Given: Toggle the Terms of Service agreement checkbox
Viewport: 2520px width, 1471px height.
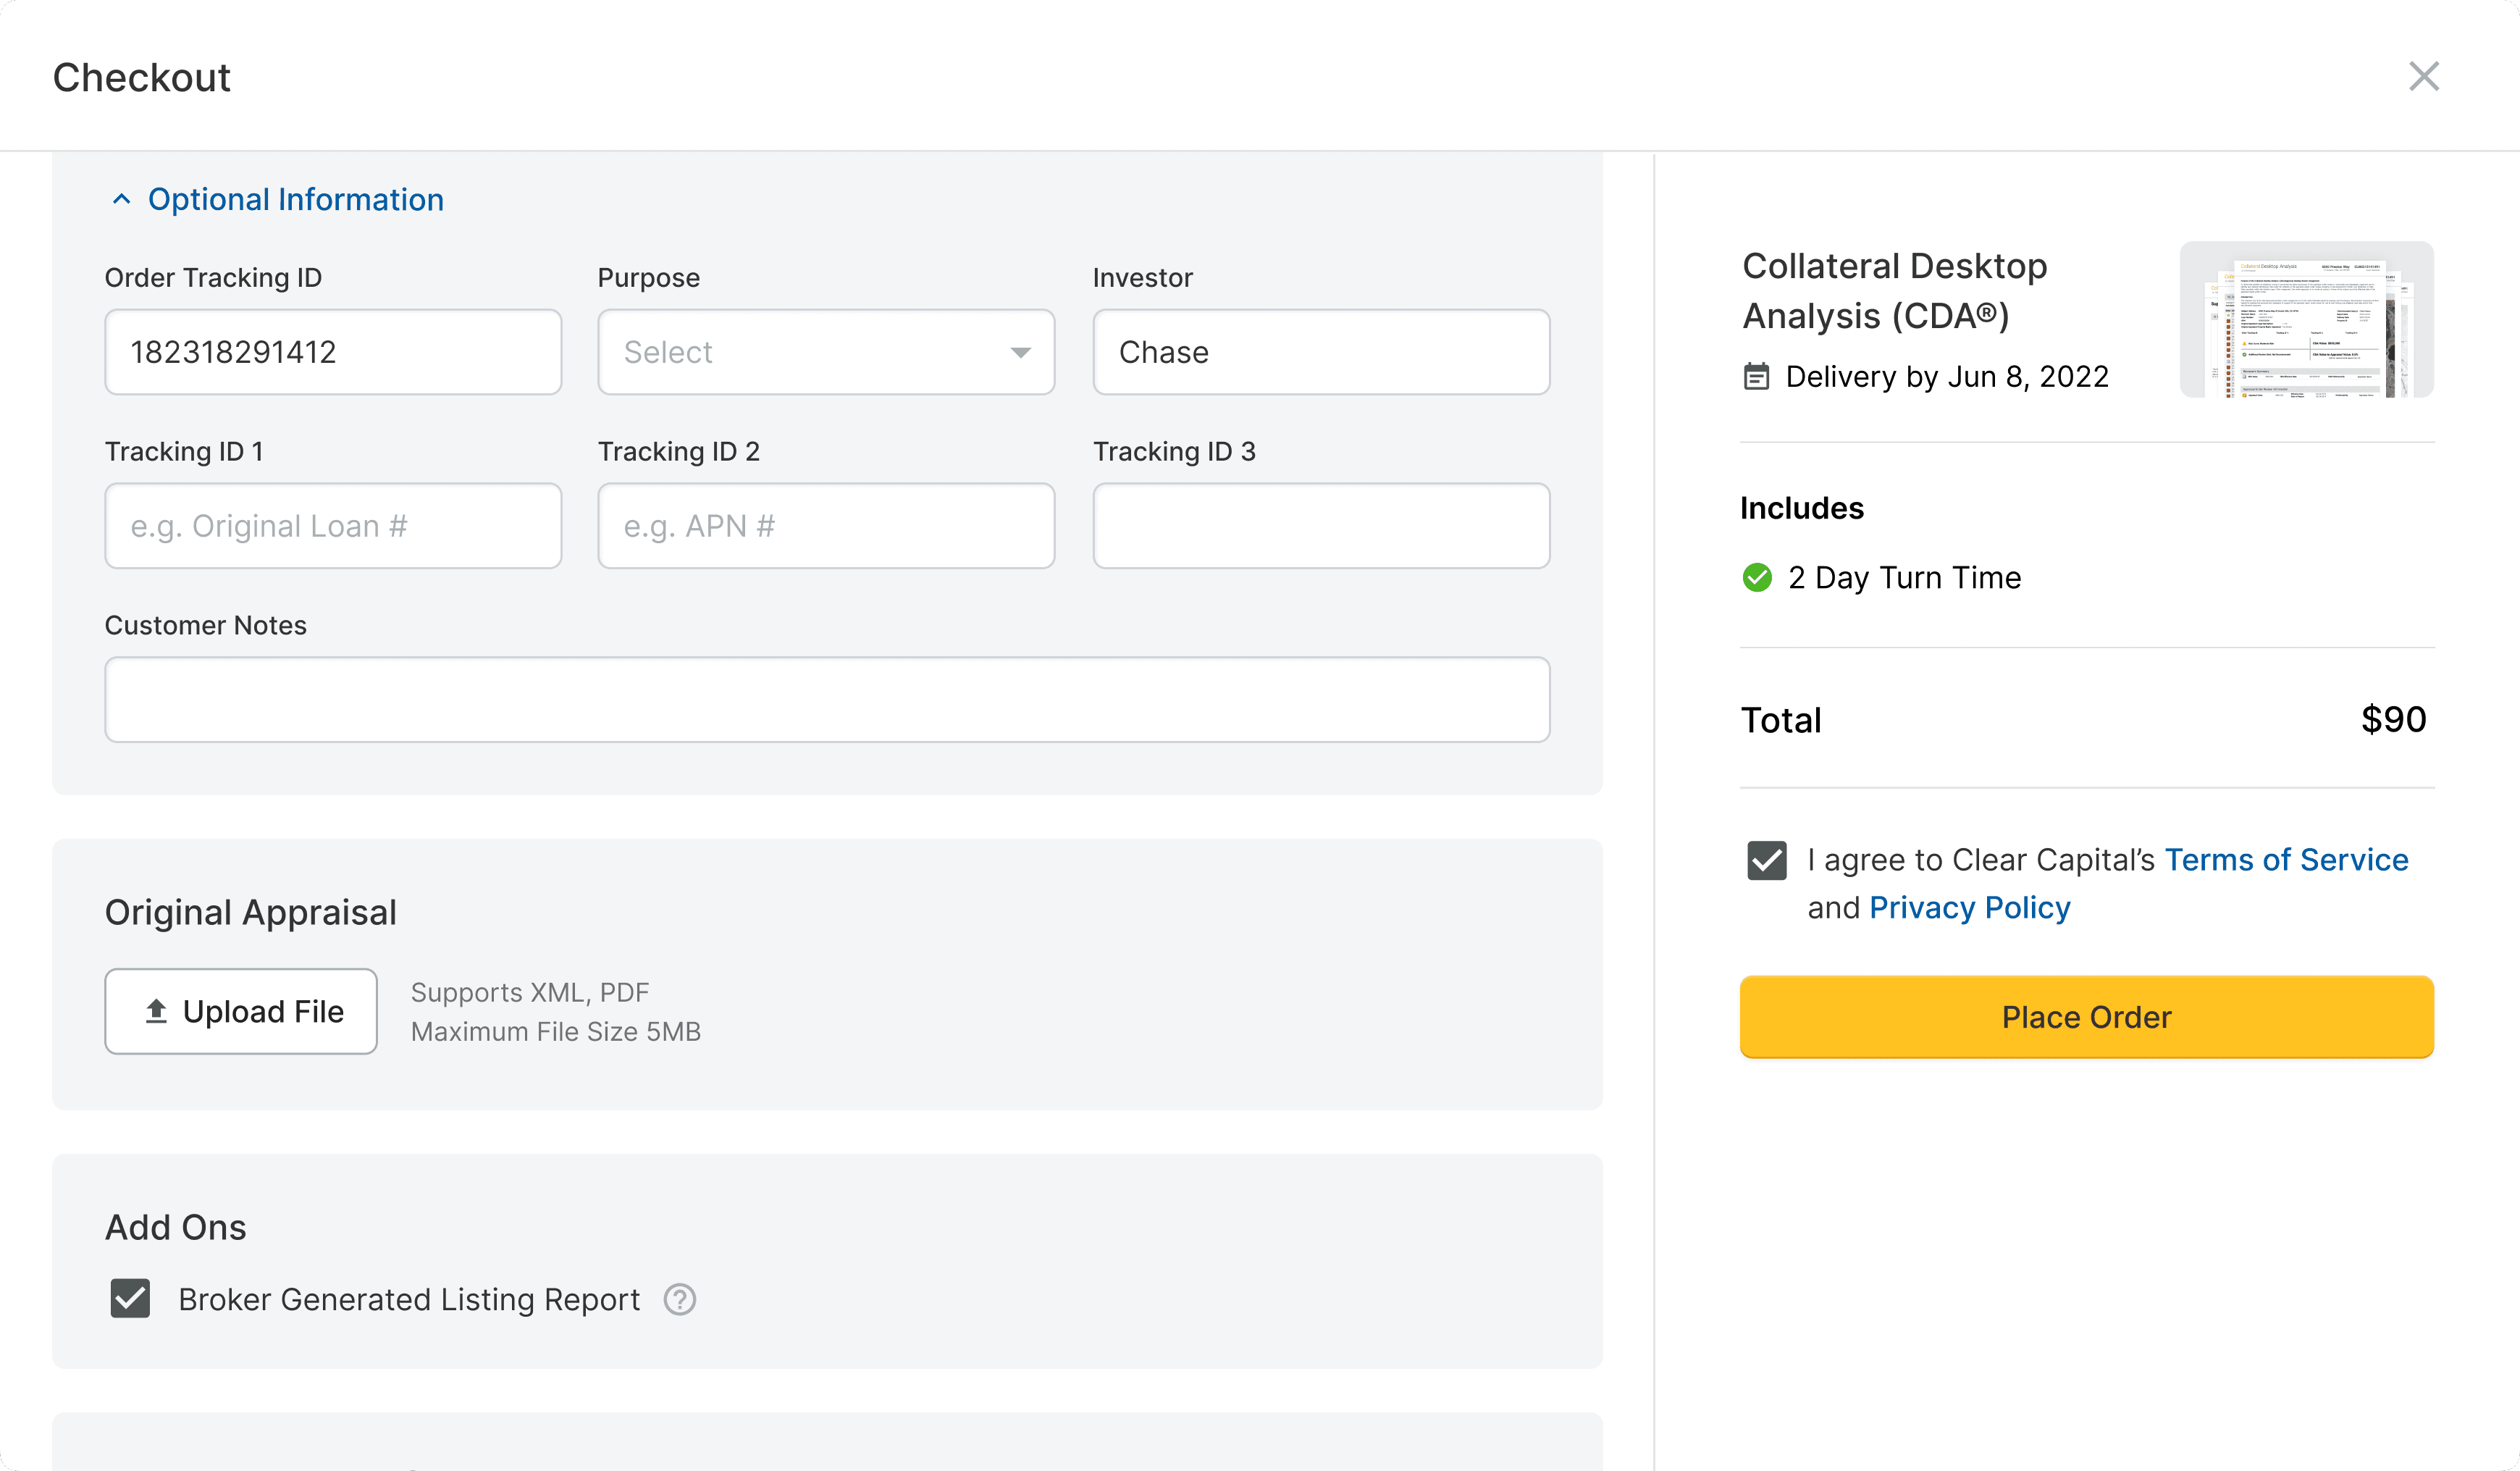Looking at the screenshot, I should (1767, 860).
